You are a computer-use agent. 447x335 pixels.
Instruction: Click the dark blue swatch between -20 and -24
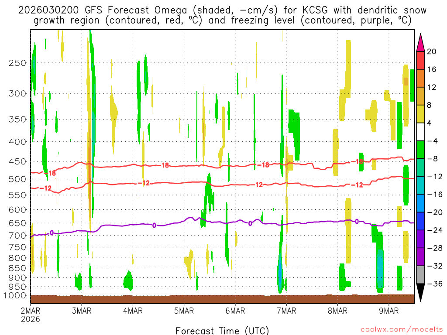(x=420, y=221)
